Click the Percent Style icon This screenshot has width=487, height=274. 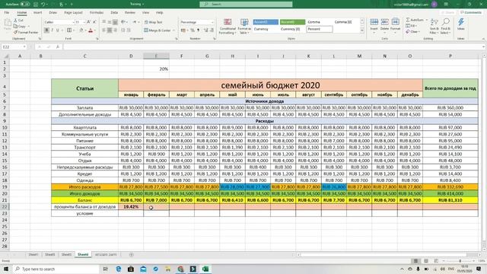click(193, 30)
